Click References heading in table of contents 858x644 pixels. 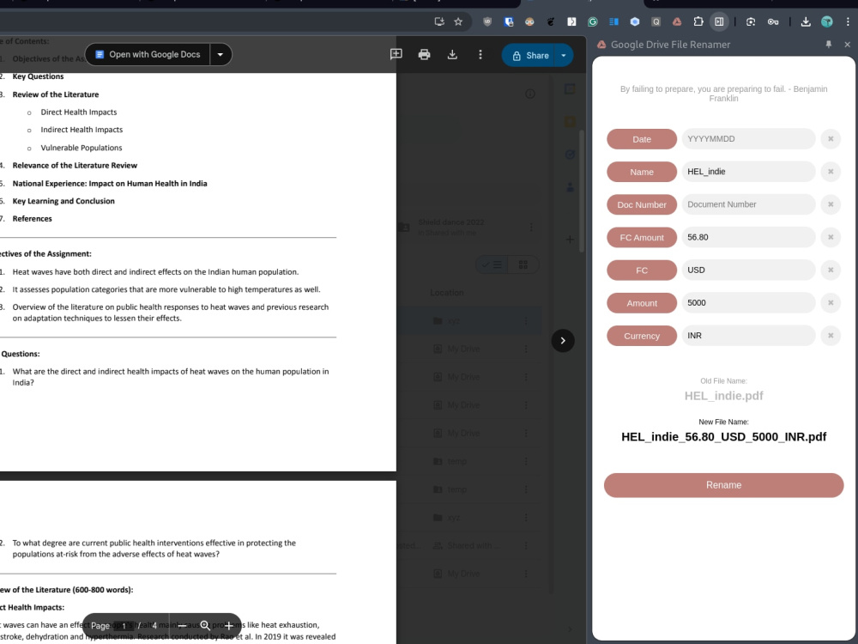click(33, 218)
